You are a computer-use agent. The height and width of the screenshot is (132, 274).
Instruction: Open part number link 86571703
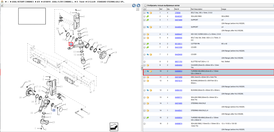tap(179, 62)
